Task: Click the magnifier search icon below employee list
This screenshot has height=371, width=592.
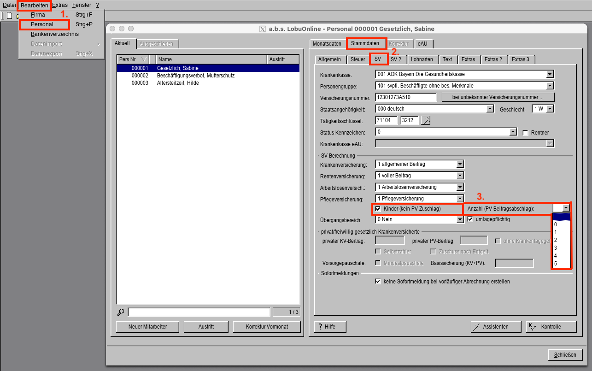Action: (121, 312)
